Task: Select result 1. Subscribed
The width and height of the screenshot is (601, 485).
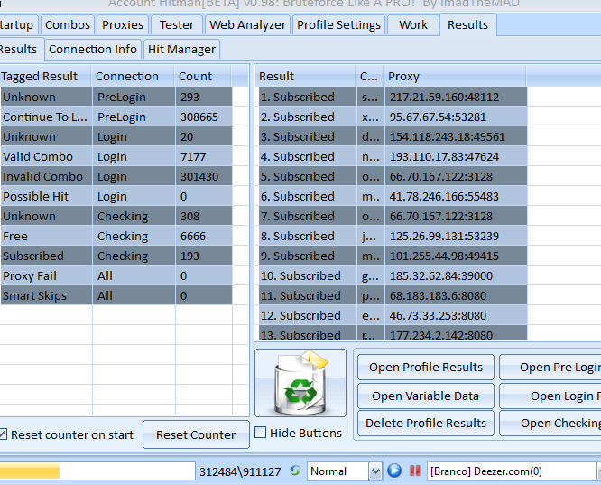Action: point(298,97)
